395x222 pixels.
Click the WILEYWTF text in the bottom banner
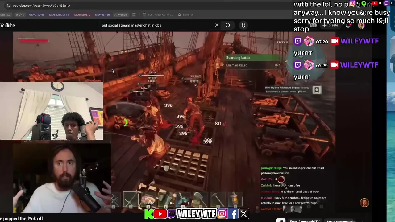(197, 213)
